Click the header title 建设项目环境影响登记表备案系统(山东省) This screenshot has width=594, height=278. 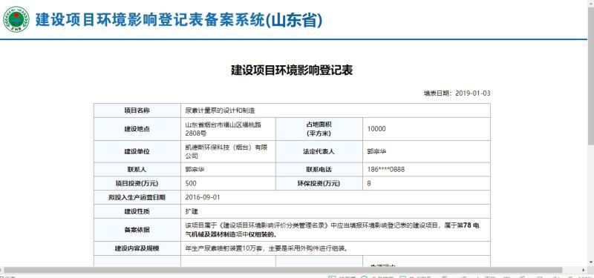[179, 20]
